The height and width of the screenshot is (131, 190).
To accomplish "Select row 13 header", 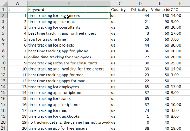I will [3, 81].
